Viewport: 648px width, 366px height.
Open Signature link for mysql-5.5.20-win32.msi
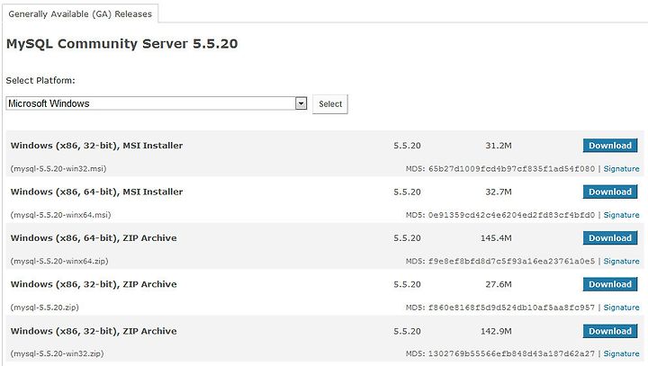click(621, 168)
